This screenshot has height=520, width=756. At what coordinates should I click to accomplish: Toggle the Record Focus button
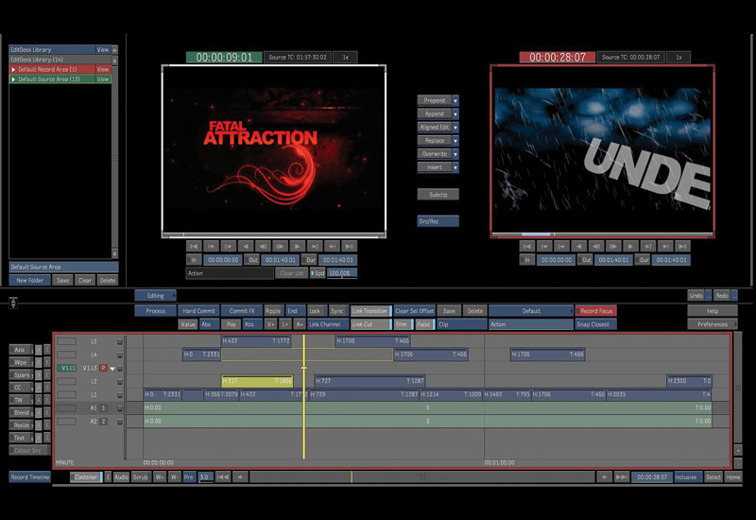point(596,311)
